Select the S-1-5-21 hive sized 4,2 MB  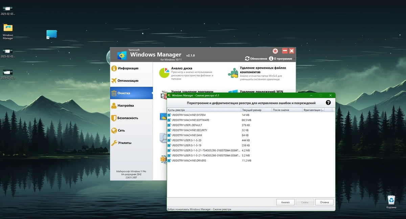pos(250,150)
